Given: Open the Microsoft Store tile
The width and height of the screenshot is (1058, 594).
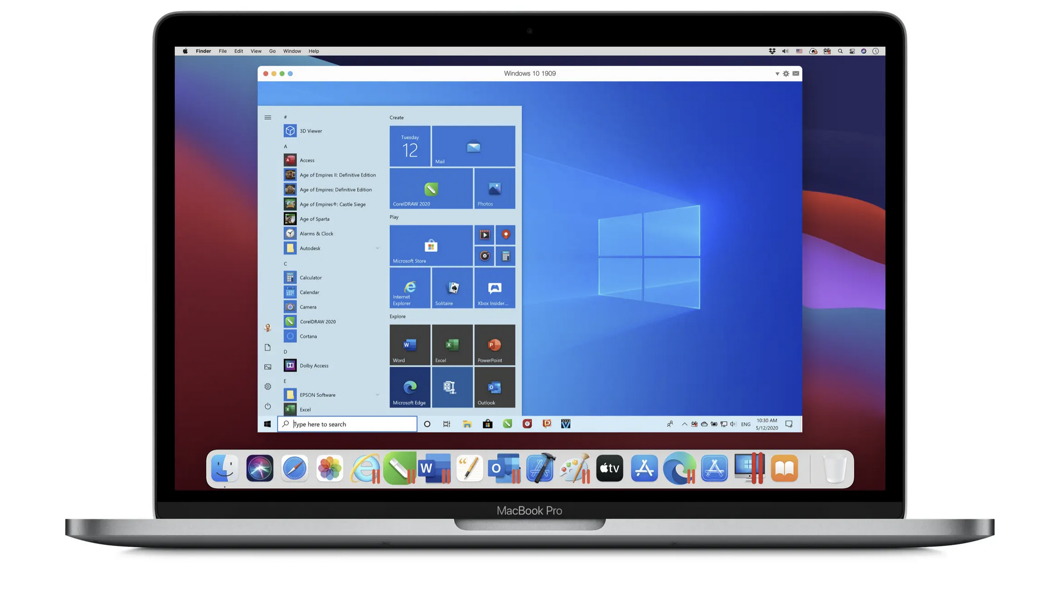Looking at the screenshot, I should coord(430,246).
